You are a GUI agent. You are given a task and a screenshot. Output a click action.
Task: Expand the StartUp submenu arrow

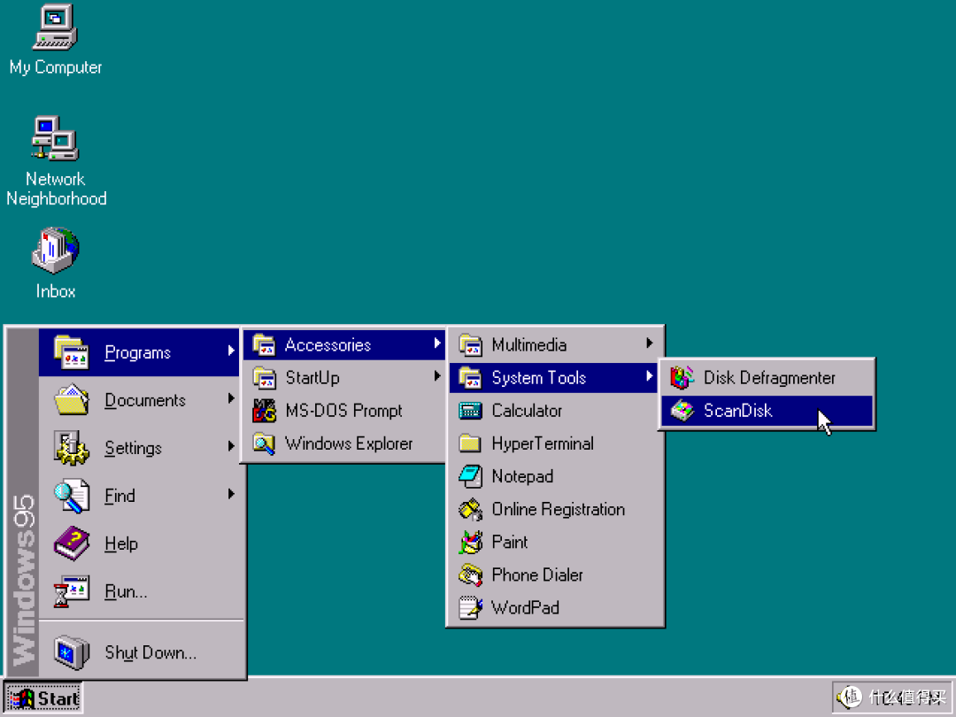[x=437, y=376]
